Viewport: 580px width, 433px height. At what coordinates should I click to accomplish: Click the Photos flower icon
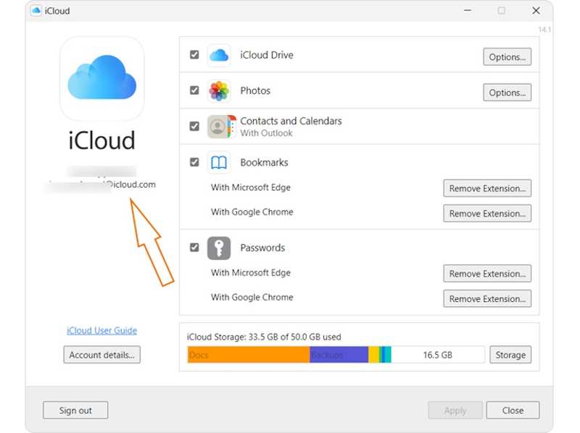coord(219,91)
